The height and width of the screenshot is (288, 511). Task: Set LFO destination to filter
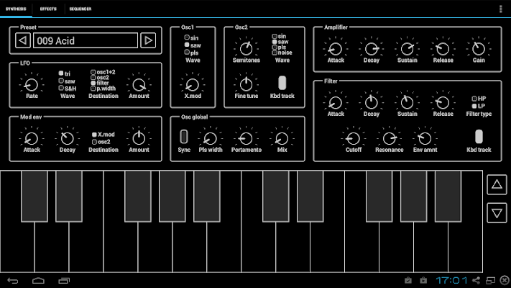(x=100, y=83)
